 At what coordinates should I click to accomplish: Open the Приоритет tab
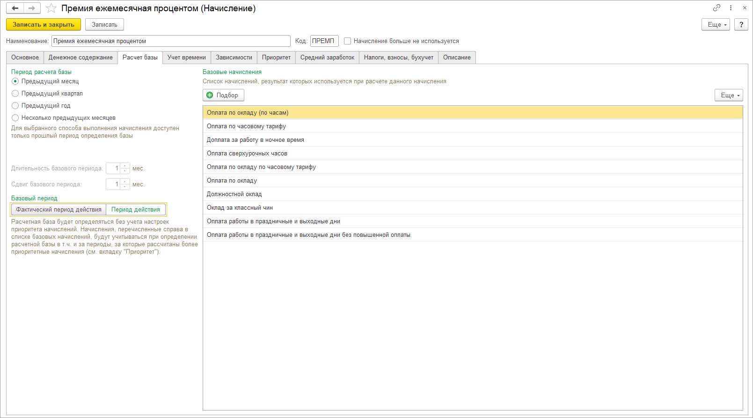276,58
